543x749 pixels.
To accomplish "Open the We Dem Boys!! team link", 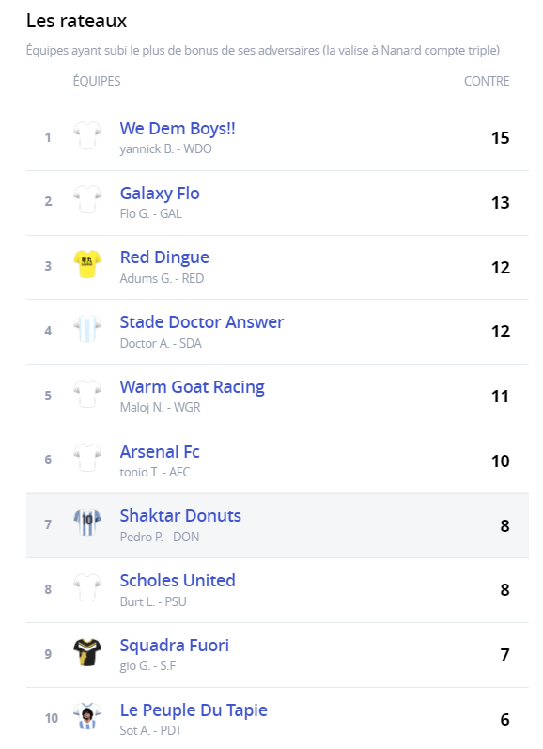I will pos(178,129).
